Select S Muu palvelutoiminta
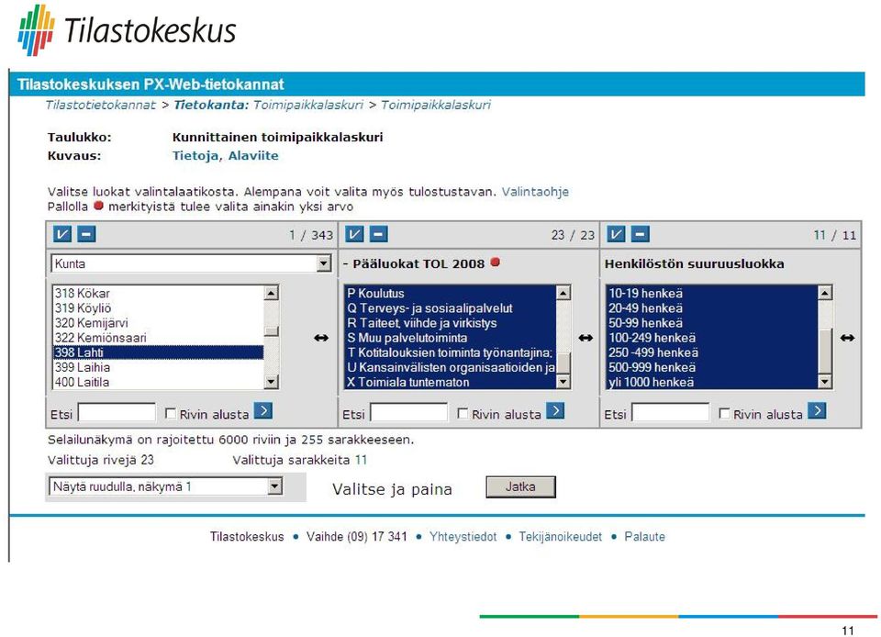Viewport: 881px width, 637px height. pos(450,338)
